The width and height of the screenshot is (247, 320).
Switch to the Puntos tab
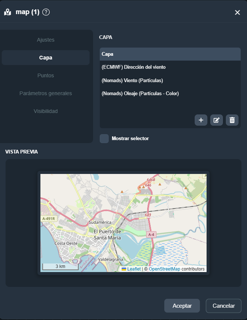[46, 75]
